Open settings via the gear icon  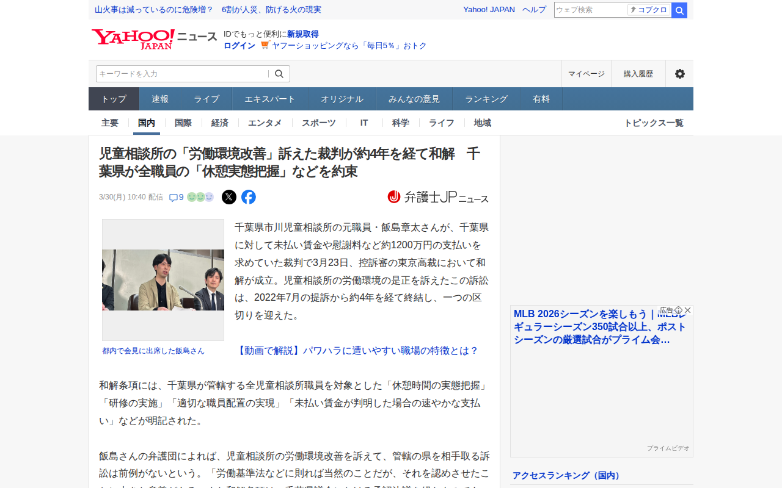coord(679,74)
